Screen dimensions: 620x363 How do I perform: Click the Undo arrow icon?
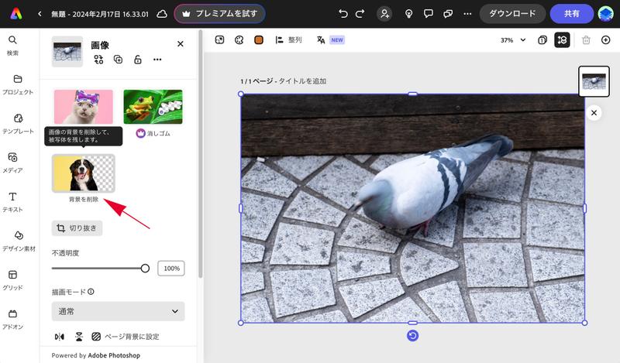343,14
